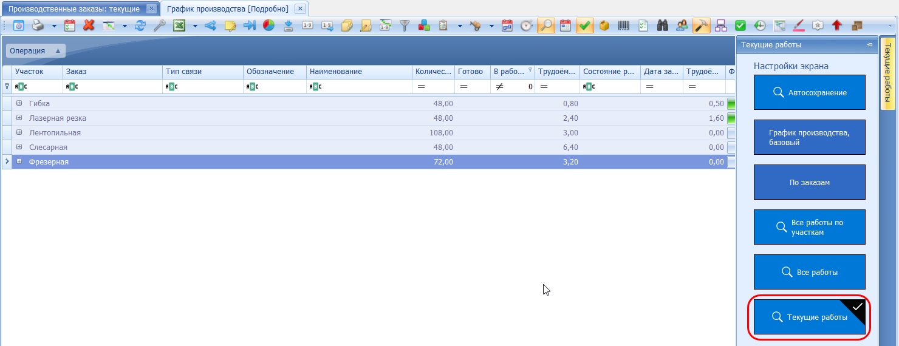Toggle the highlighted hammer toolbar button
Screen dimensions: 899x346
coord(702,25)
